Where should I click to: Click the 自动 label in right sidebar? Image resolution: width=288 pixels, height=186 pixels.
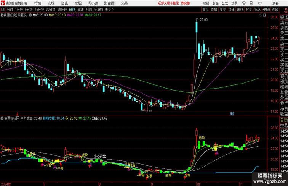pyautogui.click(x=284, y=120)
